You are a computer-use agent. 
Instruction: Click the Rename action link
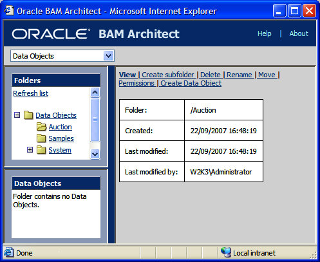[240, 75]
